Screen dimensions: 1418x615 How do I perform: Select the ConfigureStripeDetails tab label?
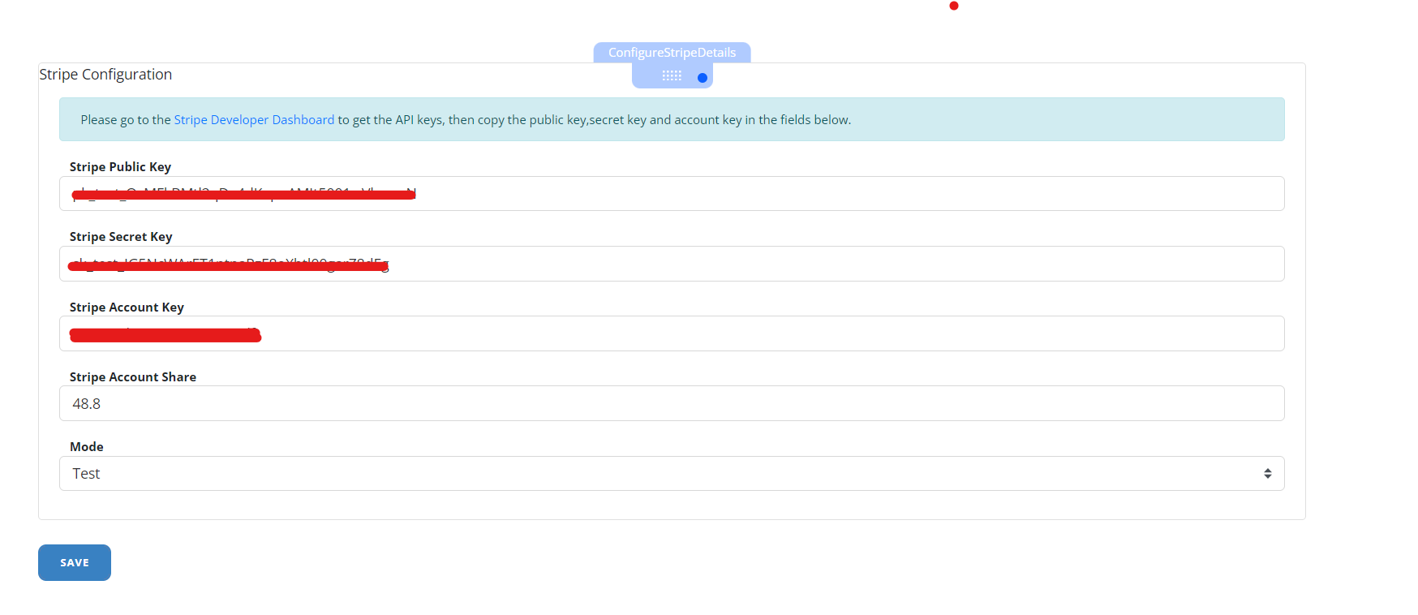pos(672,53)
